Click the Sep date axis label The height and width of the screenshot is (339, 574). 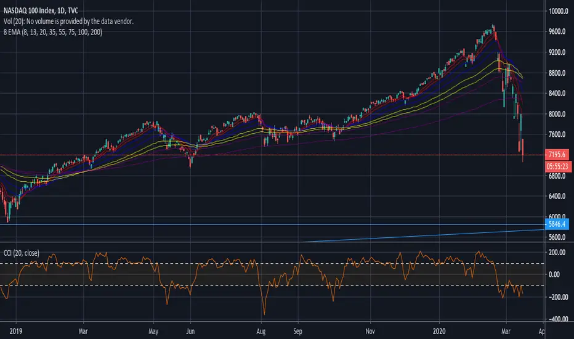point(297,332)
